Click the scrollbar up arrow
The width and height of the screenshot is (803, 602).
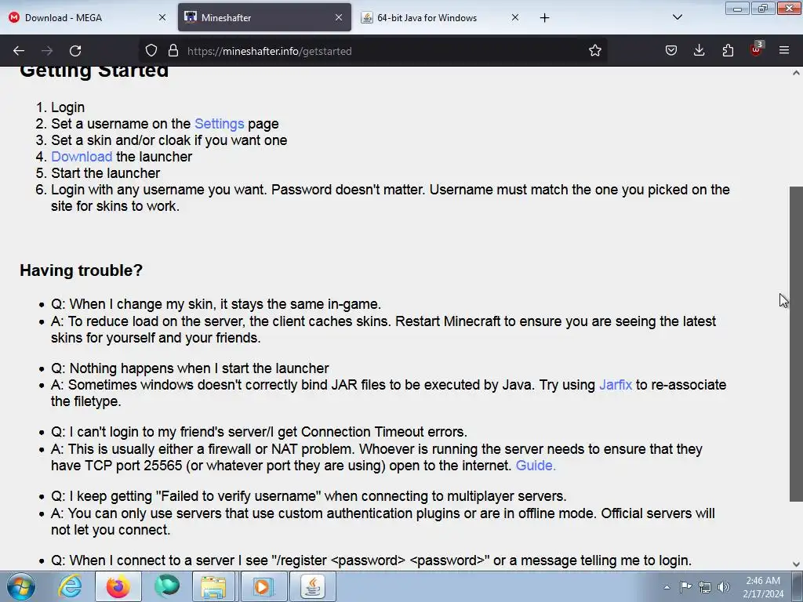pyautogui.click(x=796, y=73)
